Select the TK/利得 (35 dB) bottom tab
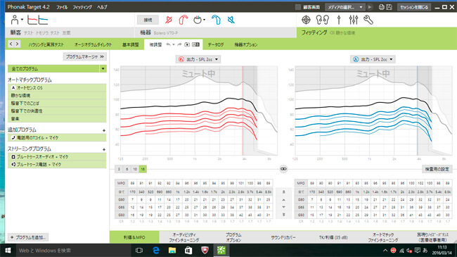 point(333,237)
